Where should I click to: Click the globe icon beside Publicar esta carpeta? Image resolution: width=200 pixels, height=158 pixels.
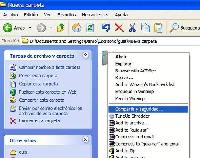tap(13, 92)
